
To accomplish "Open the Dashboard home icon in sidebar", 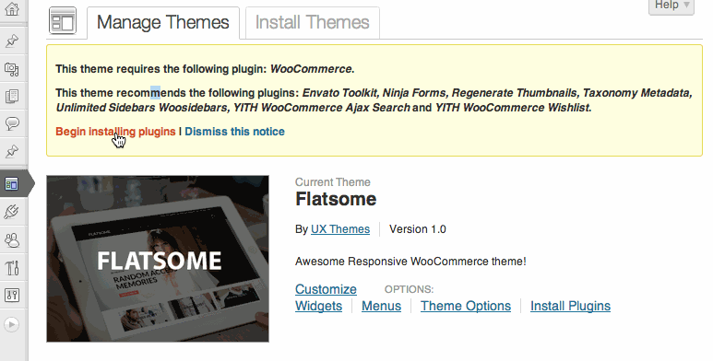I will (x=12, y=8).
